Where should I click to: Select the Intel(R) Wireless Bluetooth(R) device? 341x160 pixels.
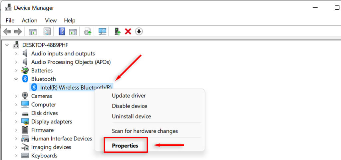pyautogui.click(x=72, y=87)
